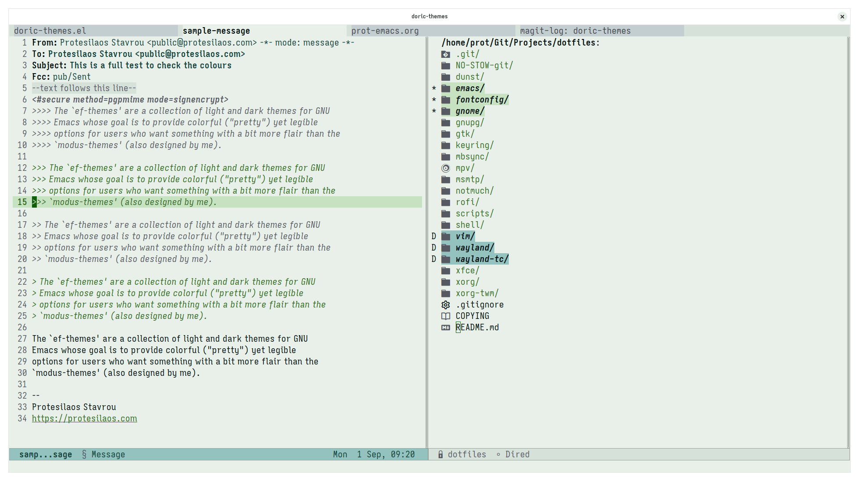Click the Fcc: pub/Sent header line
Screen dimensions: 859x481
pyautogui.click(x=61, y=77)
